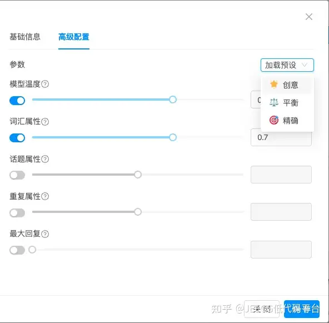
Task: Click the target icon for 精确 preset
Action: (x=274, y=120)
